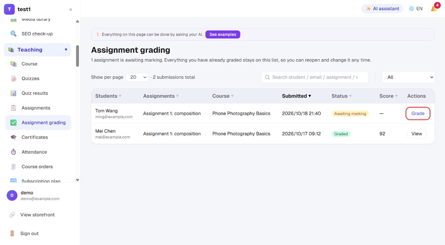Viewport: 445px width, 245px height.
Task: Click the score 92 cell
Action: [382, 134]
